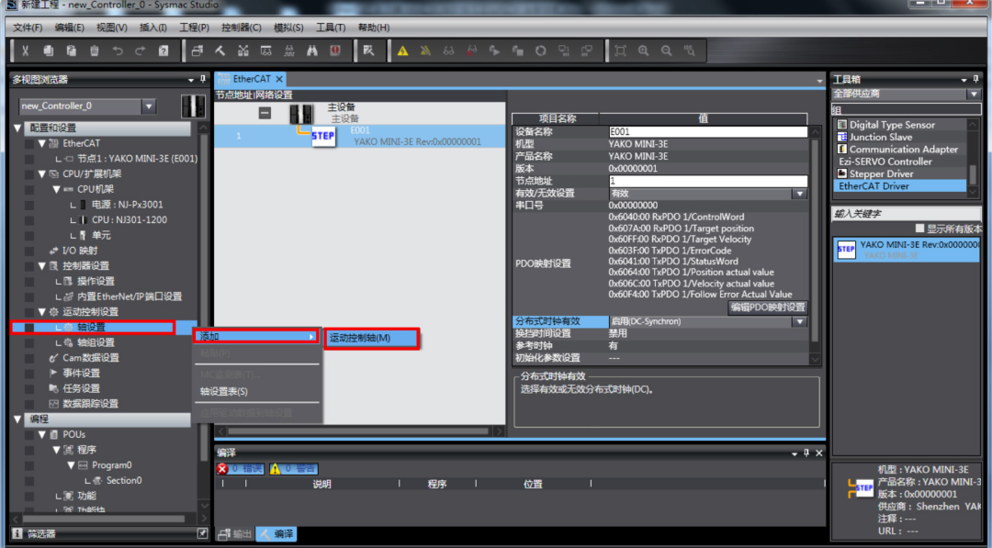The image size is (992, 548).
Task: Select the 轴设置 tree item
Action: point(93,327)
